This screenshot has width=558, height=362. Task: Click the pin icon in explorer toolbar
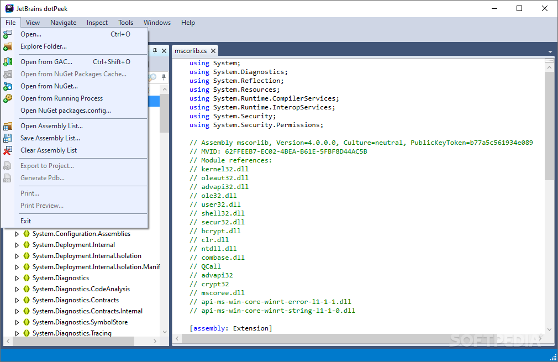164,77
